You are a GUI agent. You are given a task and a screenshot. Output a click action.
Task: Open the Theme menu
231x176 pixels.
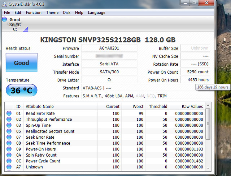coord(52,13)
